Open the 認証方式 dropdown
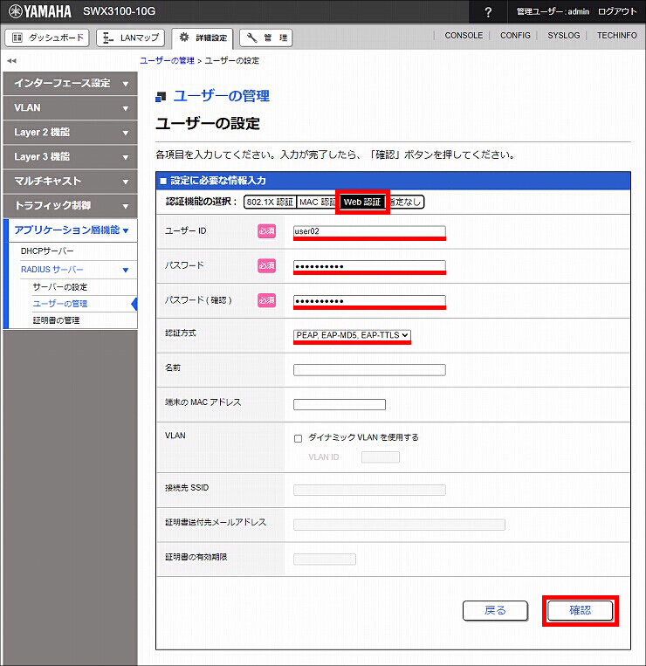The image size is (646, 666). (x=352, y=335)
